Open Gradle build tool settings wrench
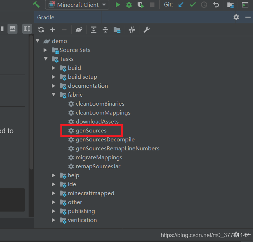Viewport: 253px width, 242px height. click(147, 30)
